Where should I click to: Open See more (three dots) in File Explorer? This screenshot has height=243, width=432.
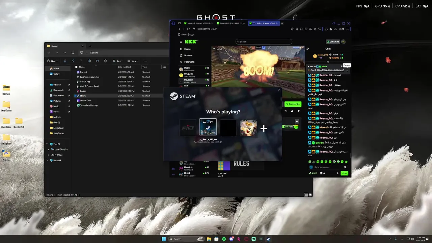click(145, 61)
